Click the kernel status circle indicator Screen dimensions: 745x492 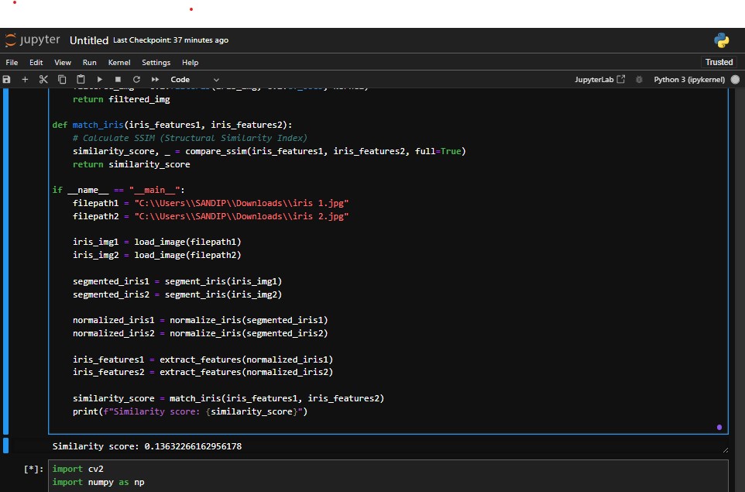point(735,79)
